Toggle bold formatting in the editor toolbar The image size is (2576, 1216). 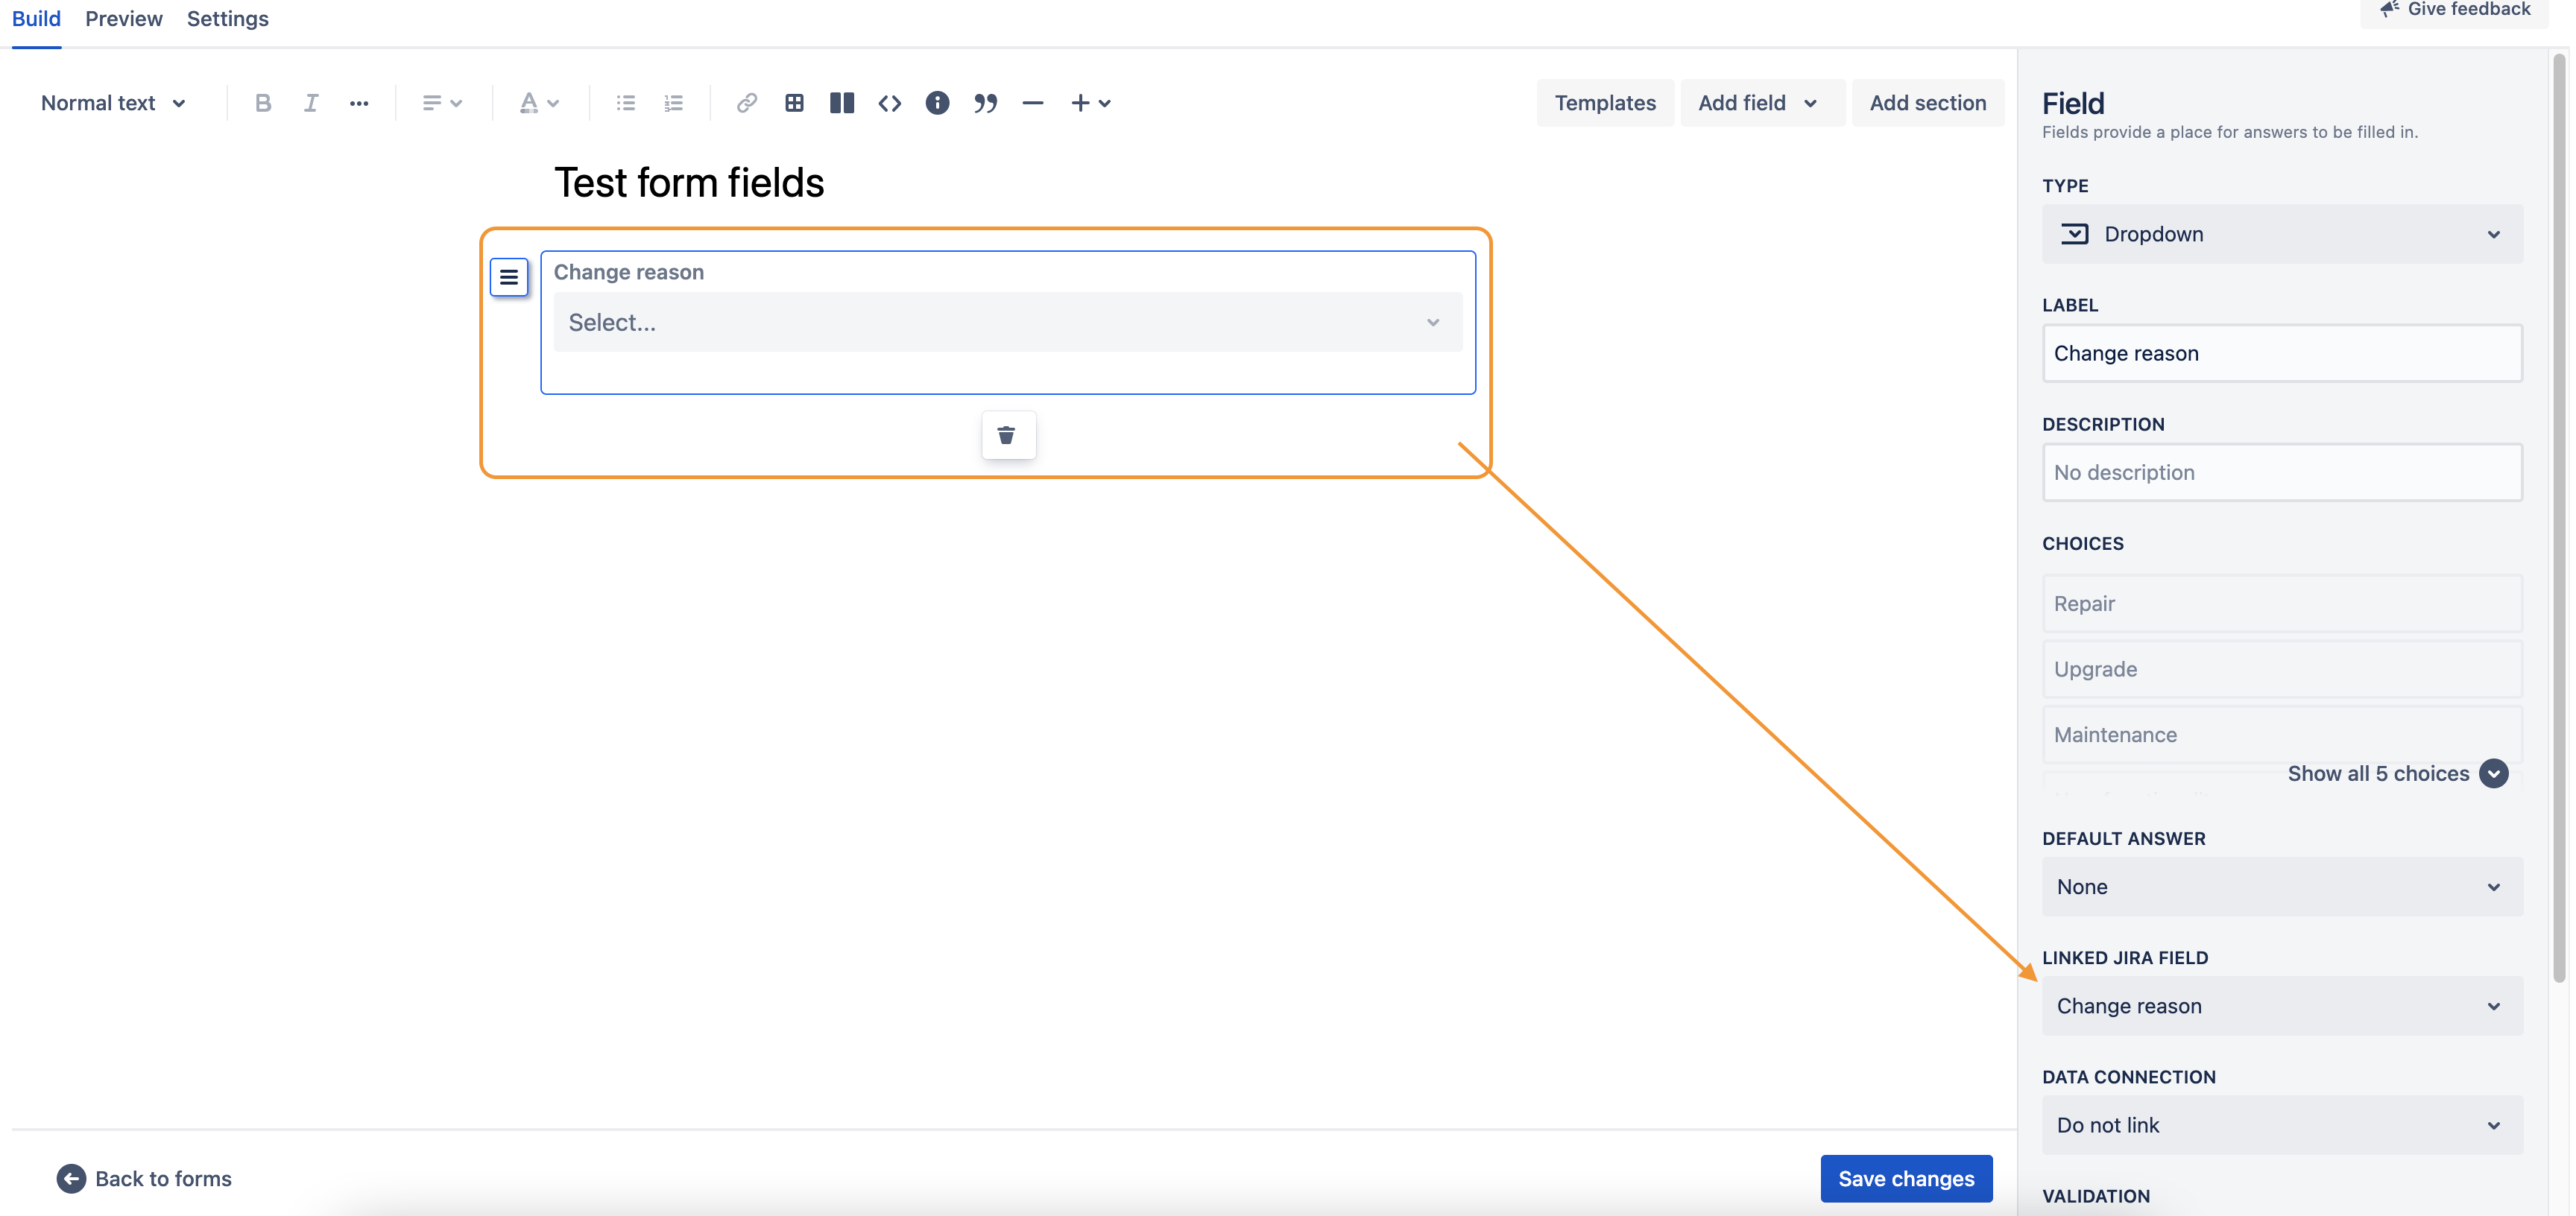[x=262, y=102]
